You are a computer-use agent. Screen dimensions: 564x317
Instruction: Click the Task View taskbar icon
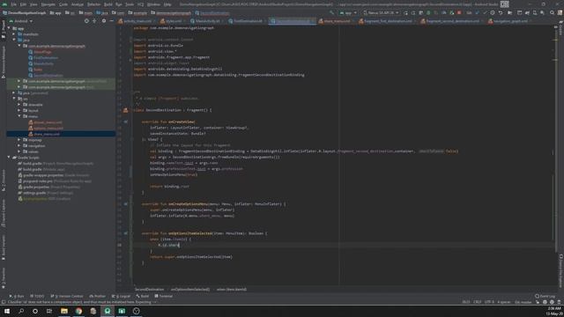click(49, 311)
